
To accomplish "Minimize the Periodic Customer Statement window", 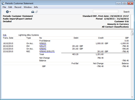I will pyautogui.click(x=119, y=3).
